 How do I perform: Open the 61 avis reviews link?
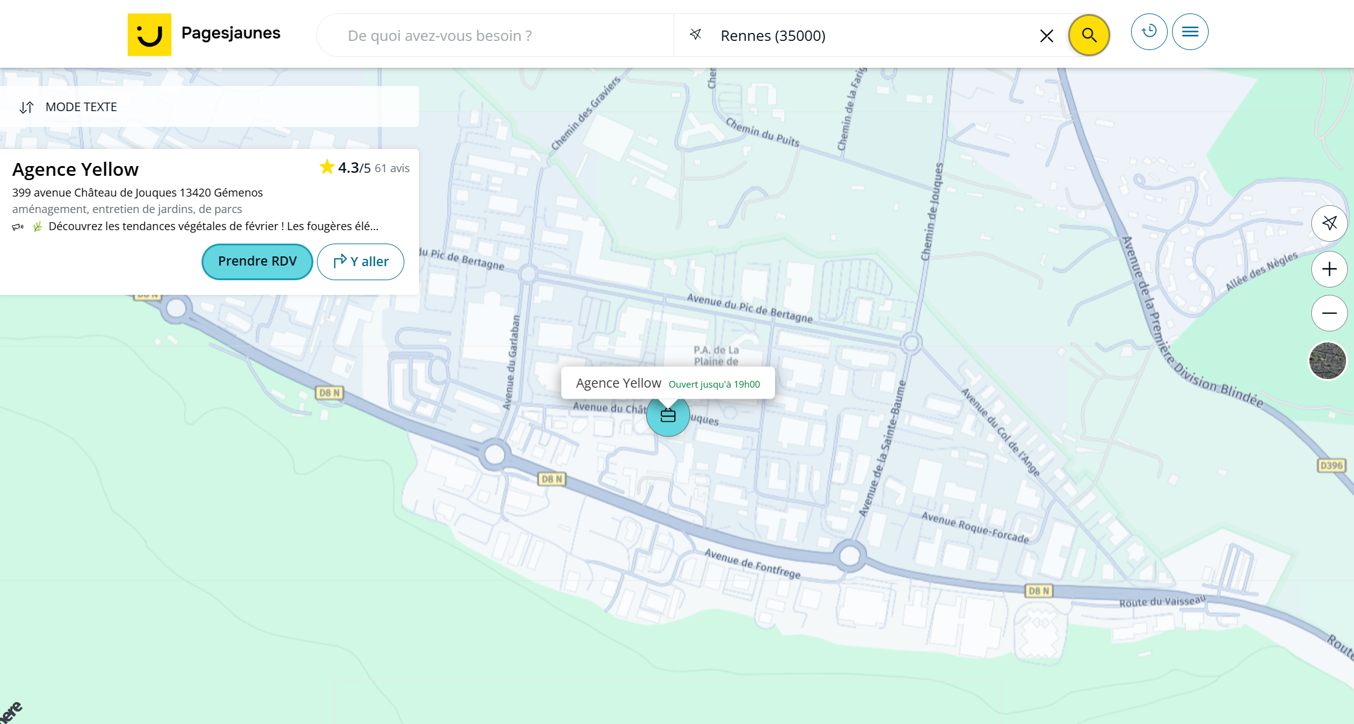pyautogui.click(x=391, y=168)
